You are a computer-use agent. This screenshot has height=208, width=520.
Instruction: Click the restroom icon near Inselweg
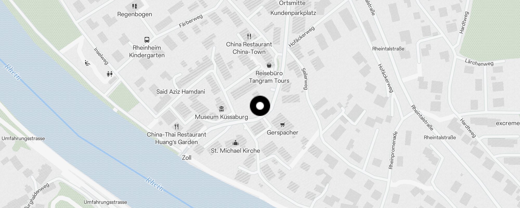pyautogui.click(x=109, y=74)
